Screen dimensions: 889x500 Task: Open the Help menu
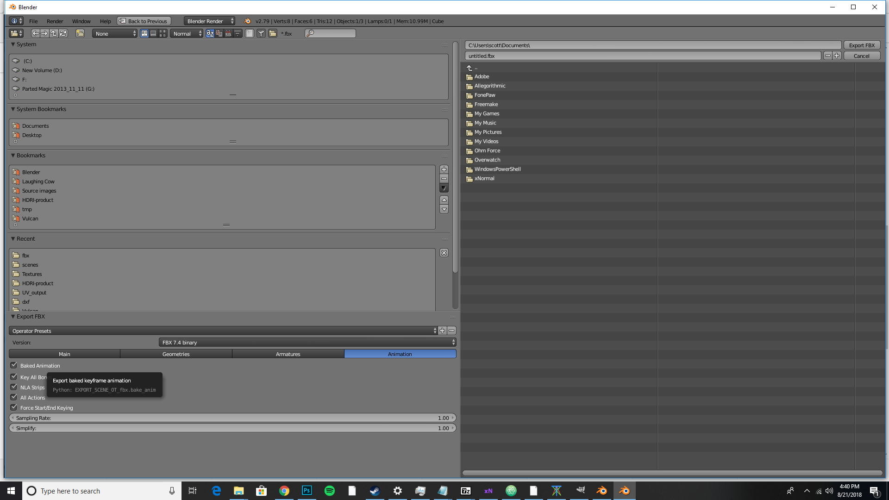click(x=105, y=21)
